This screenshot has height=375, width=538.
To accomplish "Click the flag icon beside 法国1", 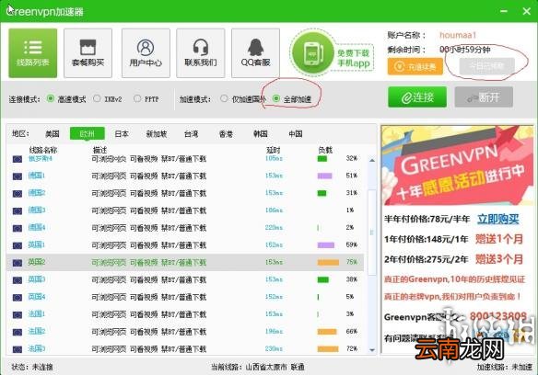I will click(x=18, y=314).
